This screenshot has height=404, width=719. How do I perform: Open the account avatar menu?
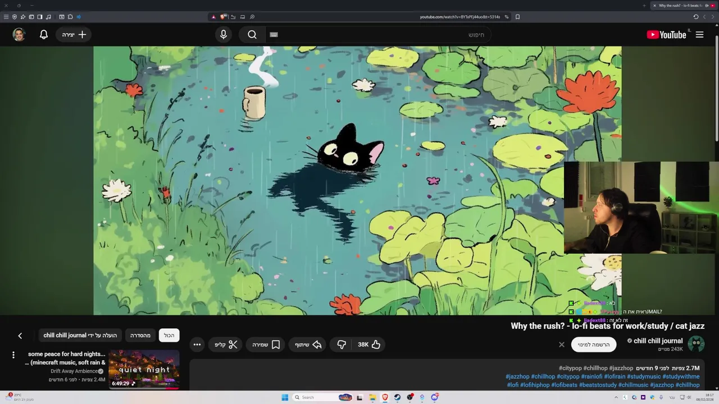click(x=19, y=35)
